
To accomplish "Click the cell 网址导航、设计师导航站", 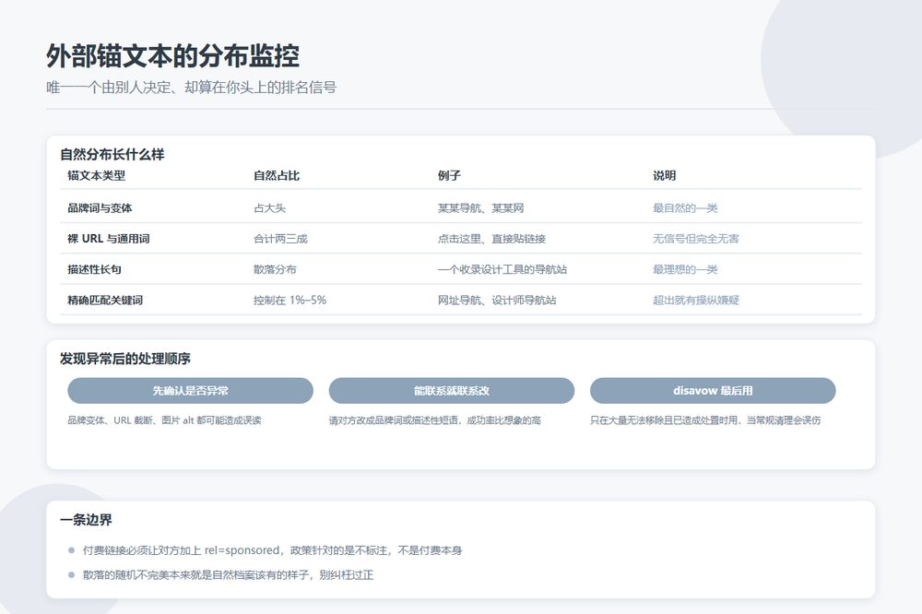I will click(x=497, y=300).
